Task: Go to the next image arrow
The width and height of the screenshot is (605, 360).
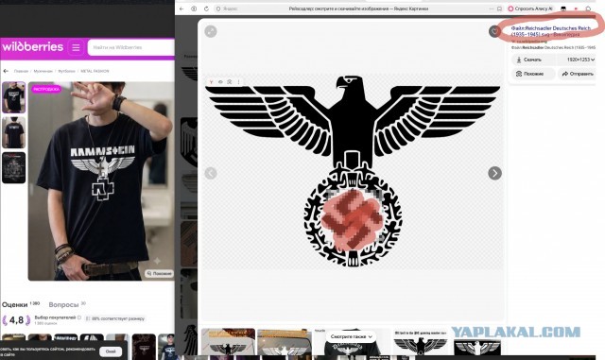Action: (x=495, y=173)
